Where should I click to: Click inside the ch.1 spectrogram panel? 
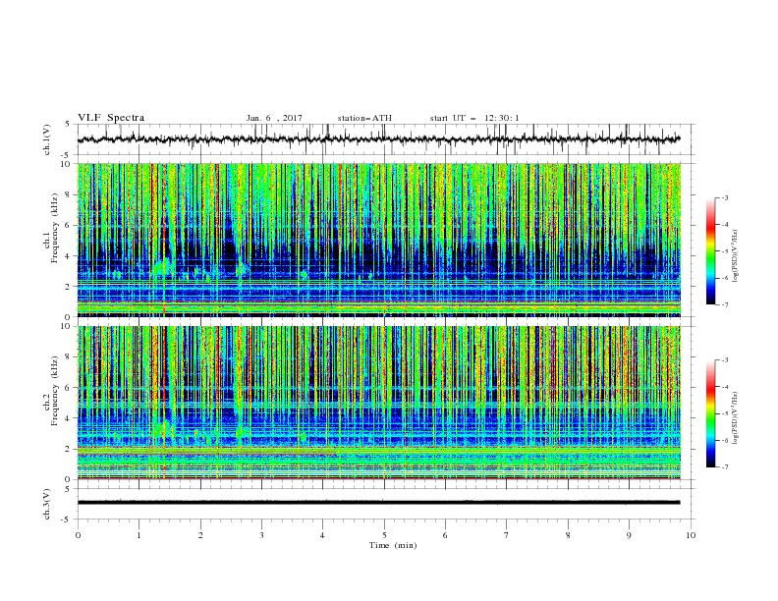(x=379, y=240)
